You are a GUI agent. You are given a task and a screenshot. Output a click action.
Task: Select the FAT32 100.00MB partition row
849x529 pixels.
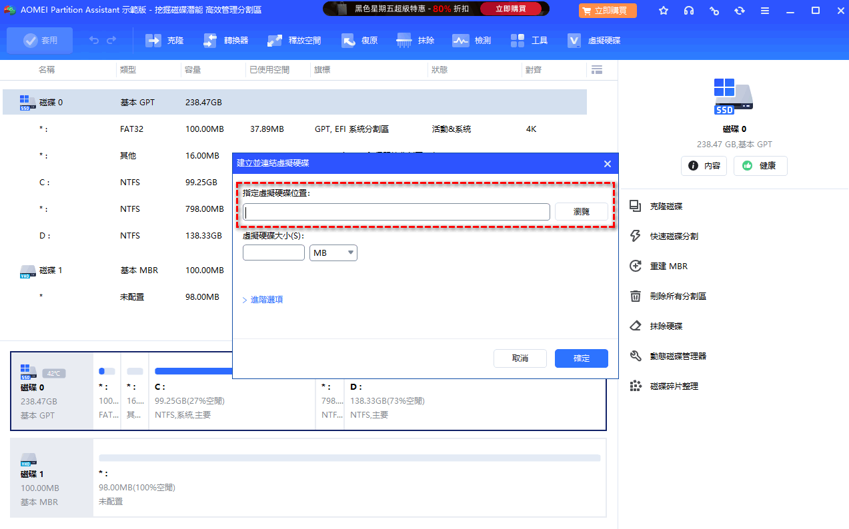coord(295,129)
